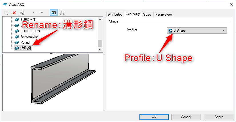The height and width of the screenshot is (122, 236).
Task: Toggle the preview panel layout button
Action: (x=54, y=13)
